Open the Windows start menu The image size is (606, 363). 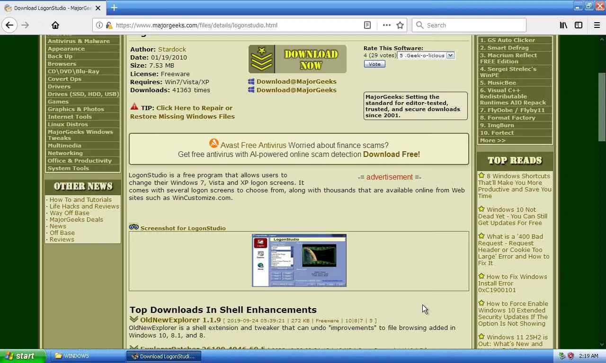23,356
